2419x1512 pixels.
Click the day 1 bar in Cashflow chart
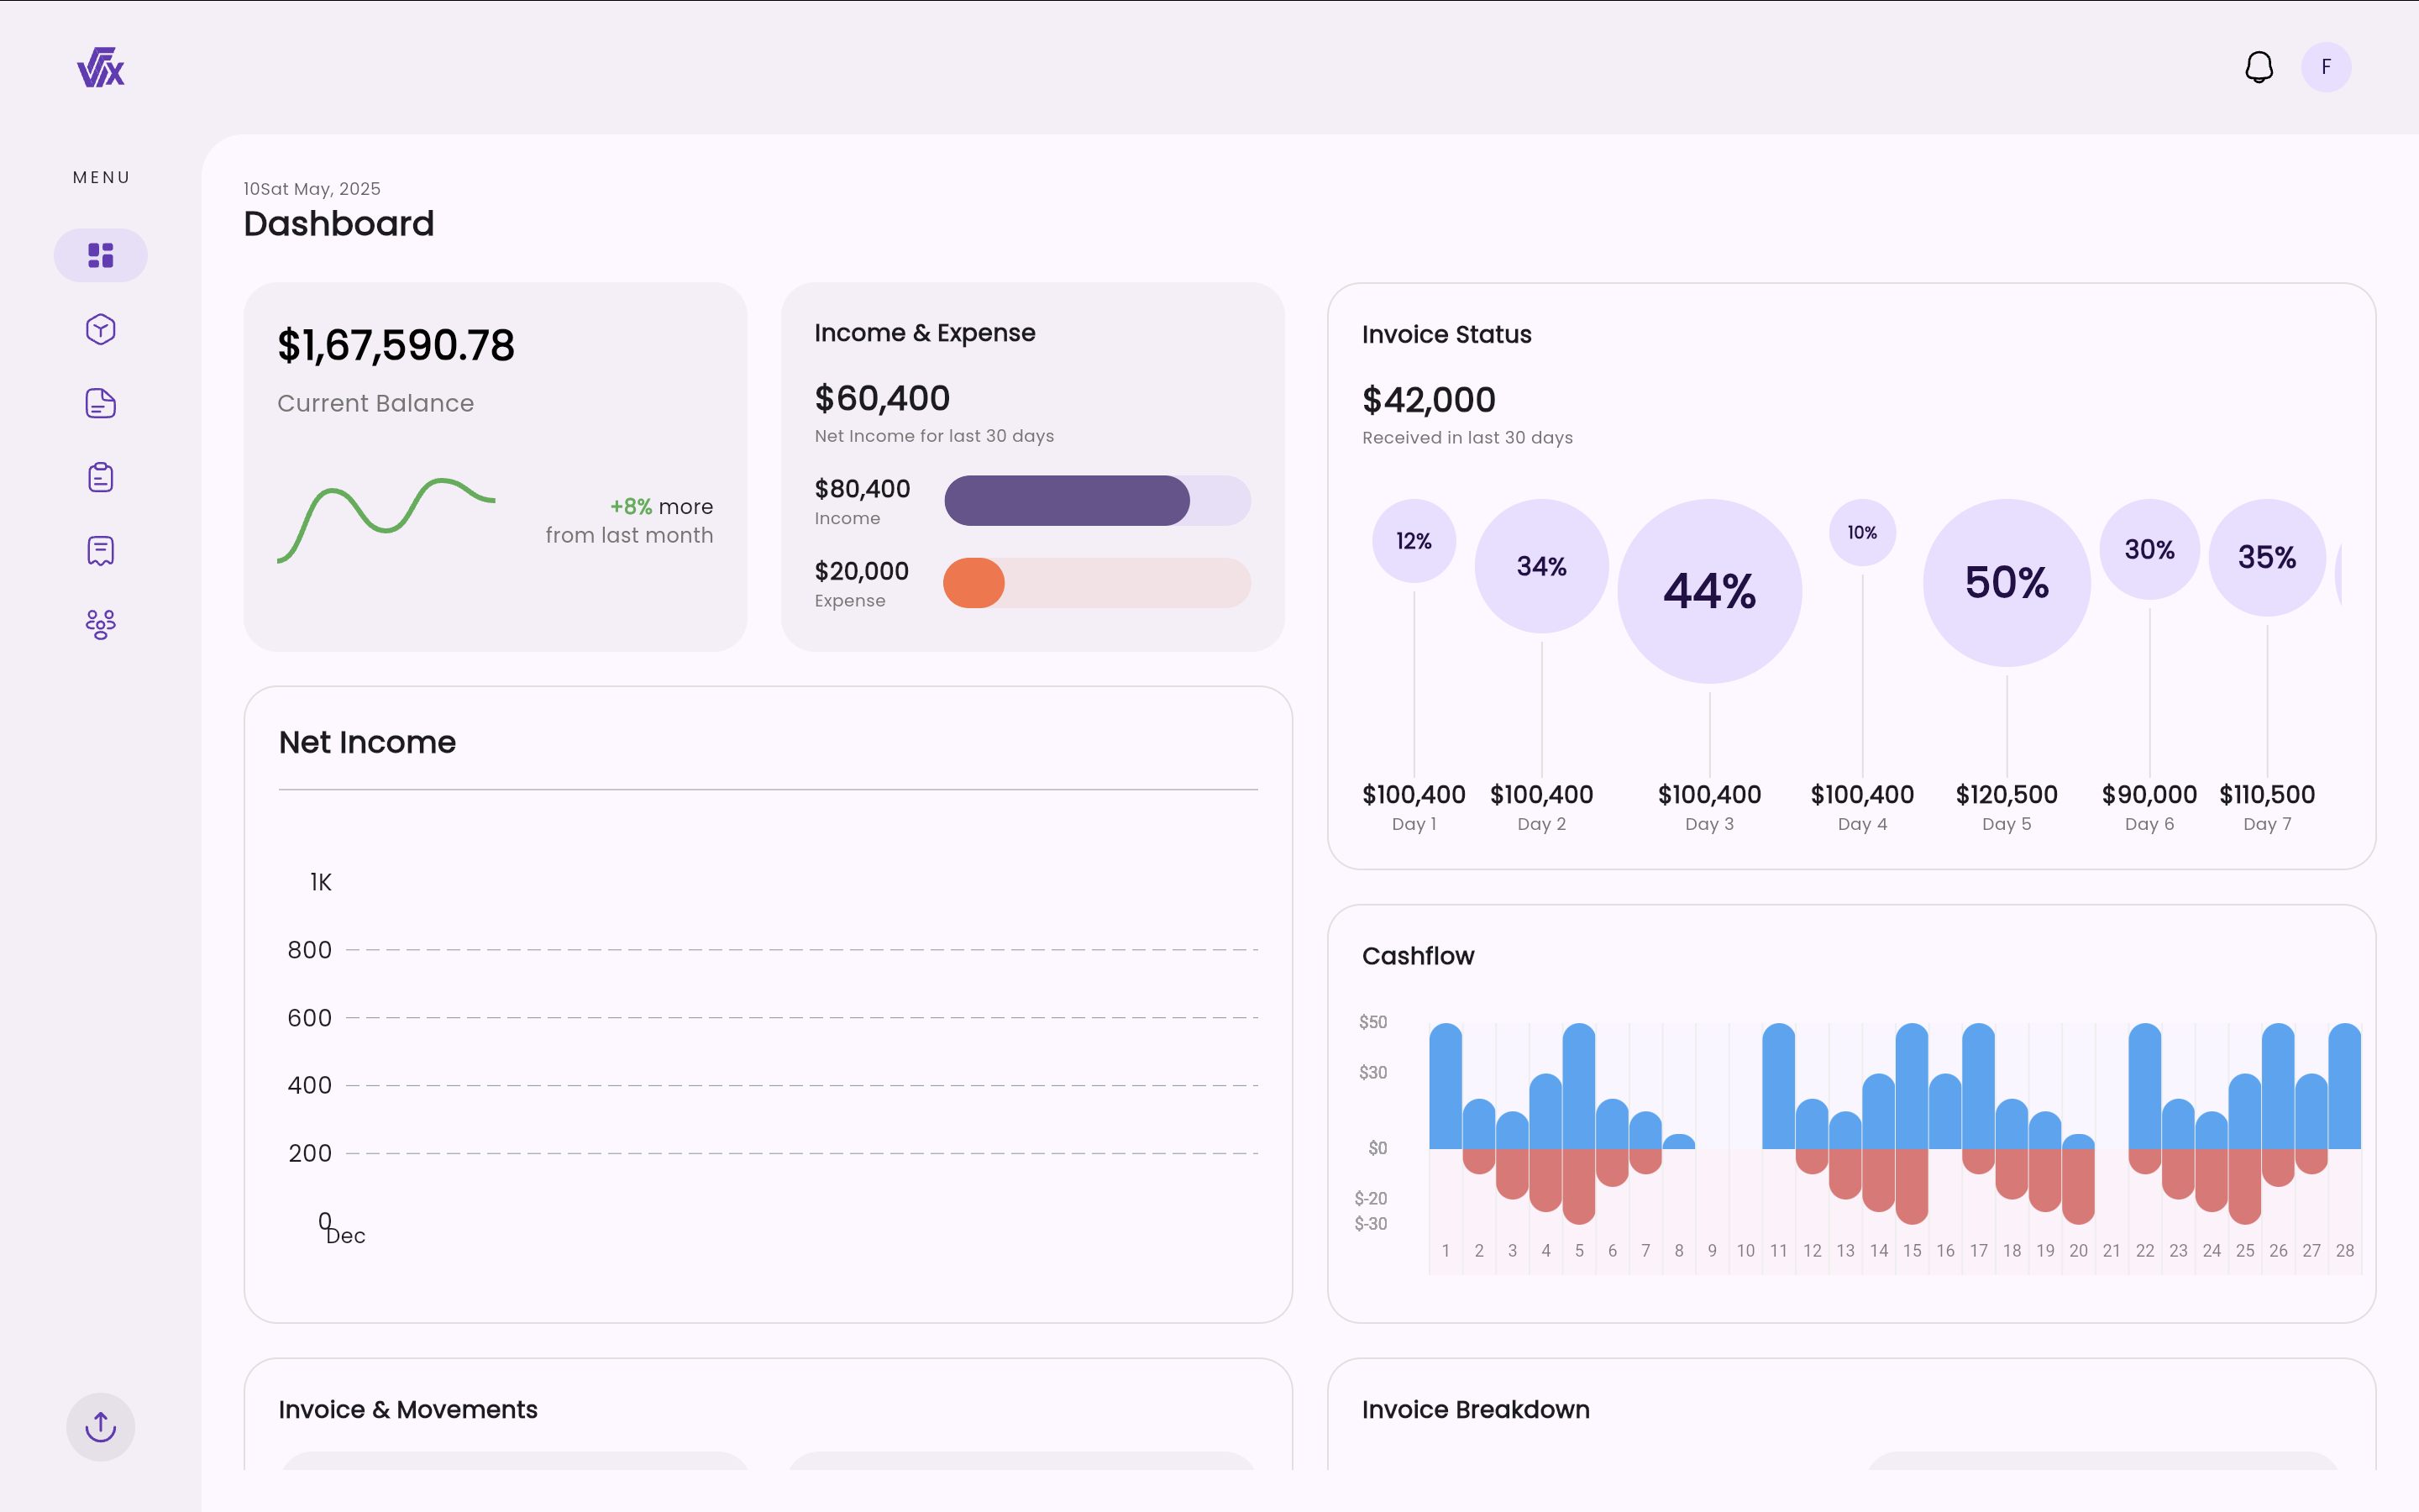click(1446, 1086)
